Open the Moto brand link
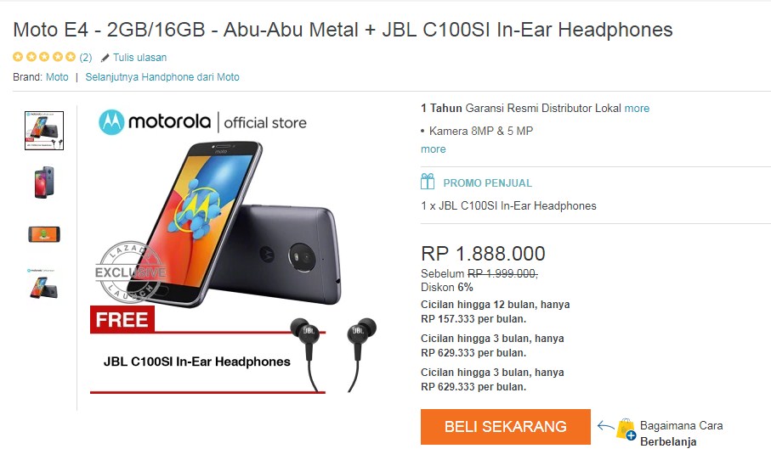 tap(57, 77)
